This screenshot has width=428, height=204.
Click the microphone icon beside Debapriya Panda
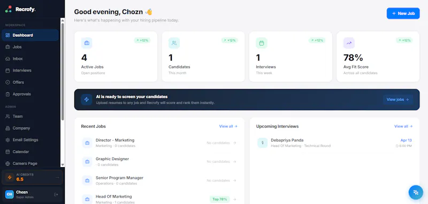(x=263, y=143)
